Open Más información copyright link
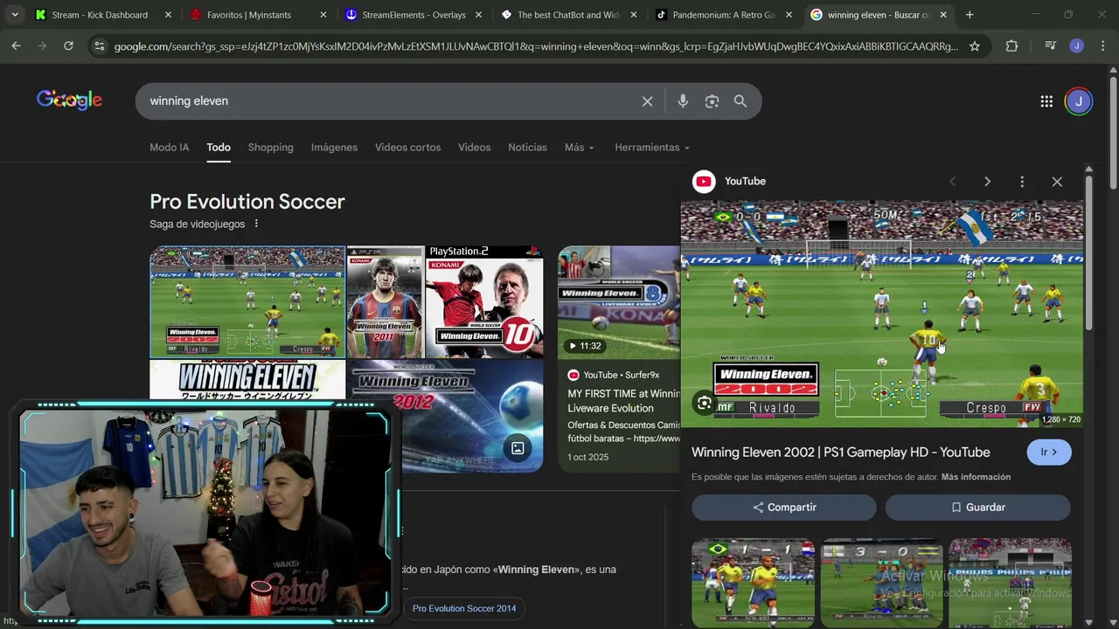1119x629 pixels. coord(976,477)
